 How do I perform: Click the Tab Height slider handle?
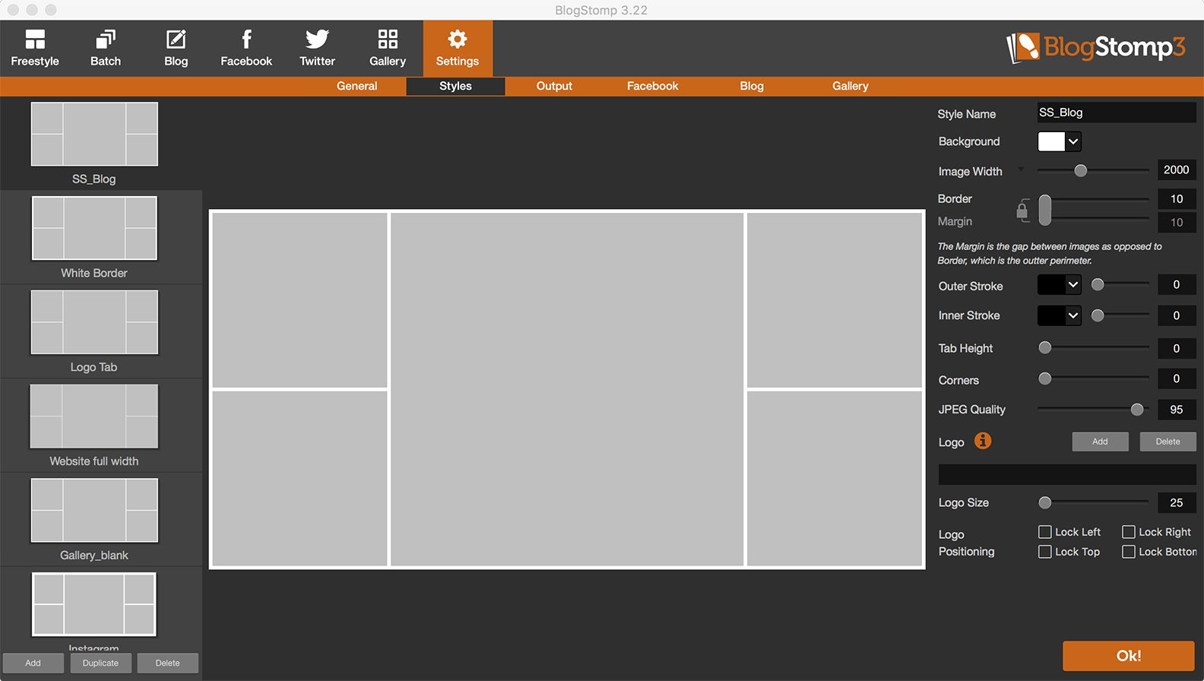pyautogui.click(x=1045, y=347)
